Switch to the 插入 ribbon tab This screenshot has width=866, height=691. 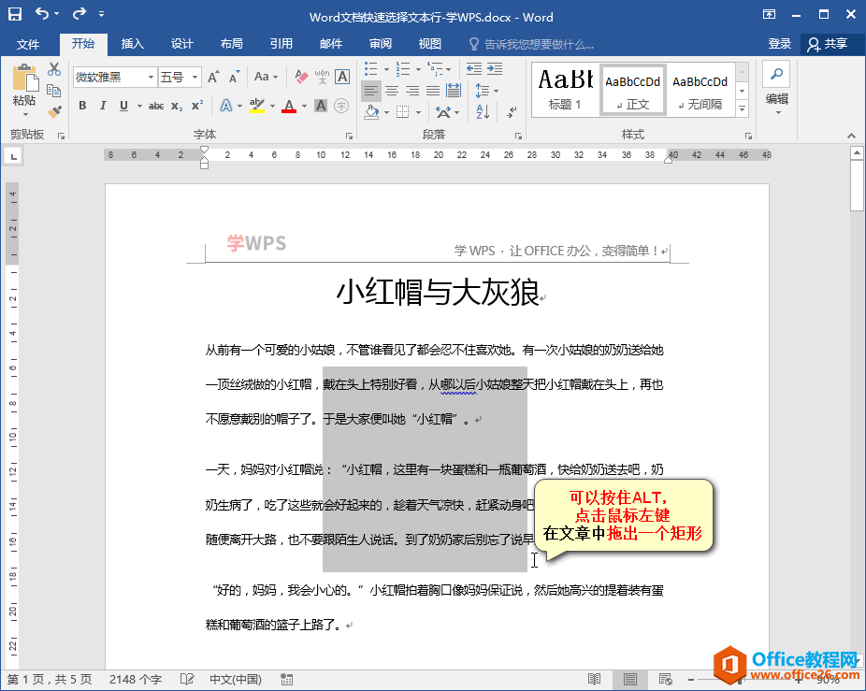[131, 43]
